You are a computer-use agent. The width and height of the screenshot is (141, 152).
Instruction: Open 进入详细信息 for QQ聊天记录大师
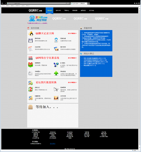pos(72,33)
